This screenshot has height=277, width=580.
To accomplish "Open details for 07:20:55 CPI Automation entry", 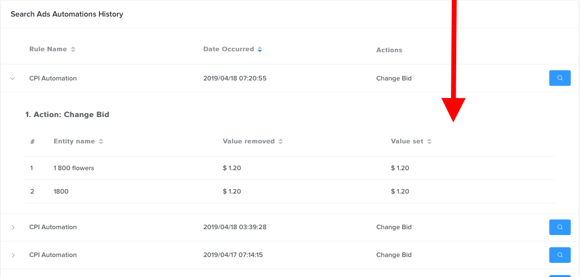I will pyautogui.click(x=560, y=78).
